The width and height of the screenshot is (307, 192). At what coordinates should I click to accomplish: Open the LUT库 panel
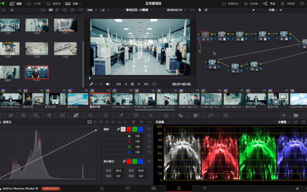point(34,3)
